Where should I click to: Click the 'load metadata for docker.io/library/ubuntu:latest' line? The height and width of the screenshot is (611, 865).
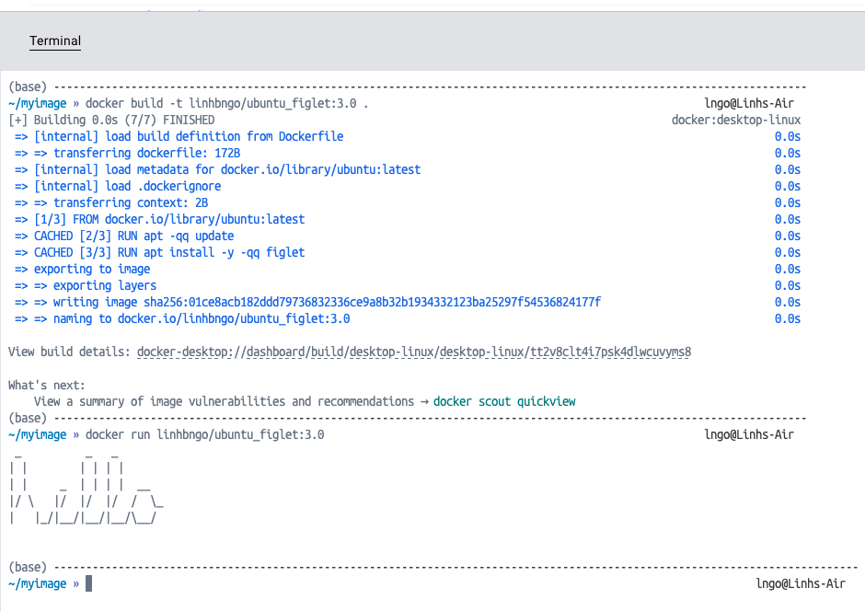coord(227,169)
